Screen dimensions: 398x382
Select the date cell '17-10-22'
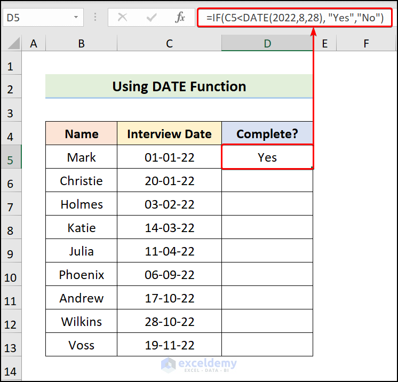point(169,298)
